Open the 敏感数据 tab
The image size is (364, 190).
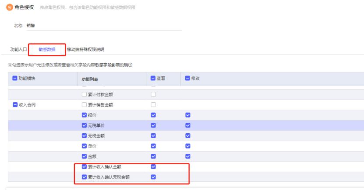[47, 49]
